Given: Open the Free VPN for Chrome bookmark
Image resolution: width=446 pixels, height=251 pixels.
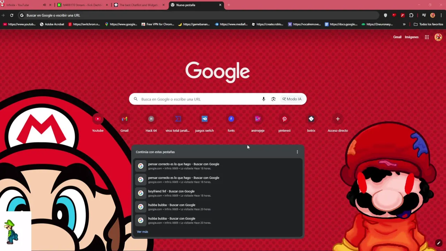Looking at the screenshot, I should pyautogui.click(x=158, y=24).
